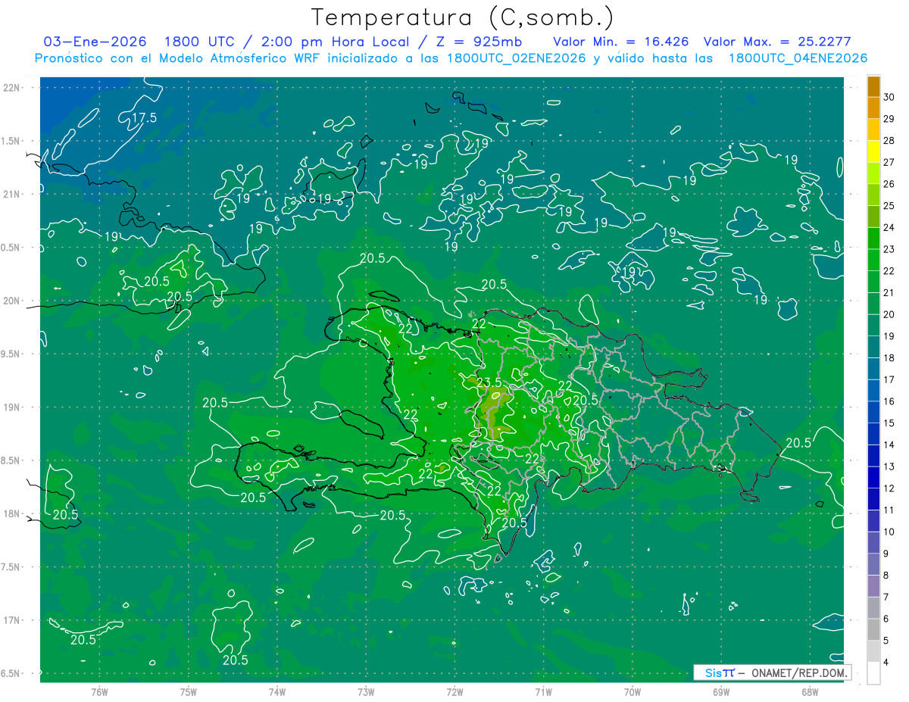Click the legend scale label '21'
Viewport: 909px width, 702px height.
point(889,292)
